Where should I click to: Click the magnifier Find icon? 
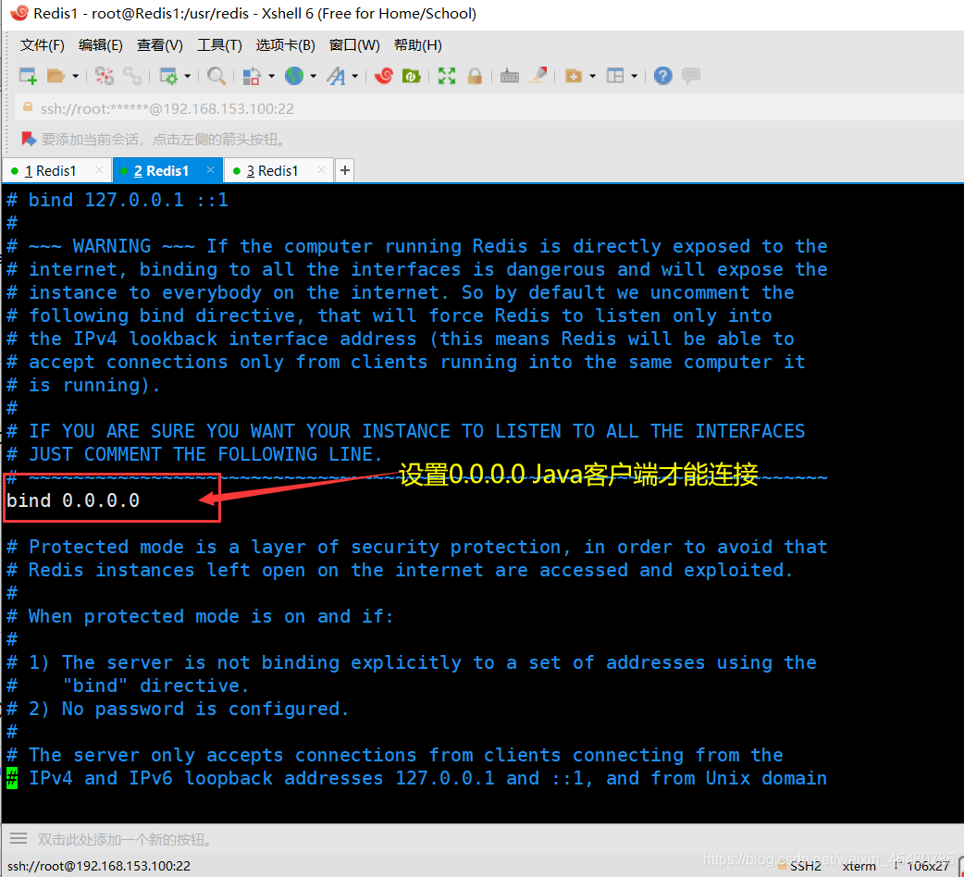215,75
